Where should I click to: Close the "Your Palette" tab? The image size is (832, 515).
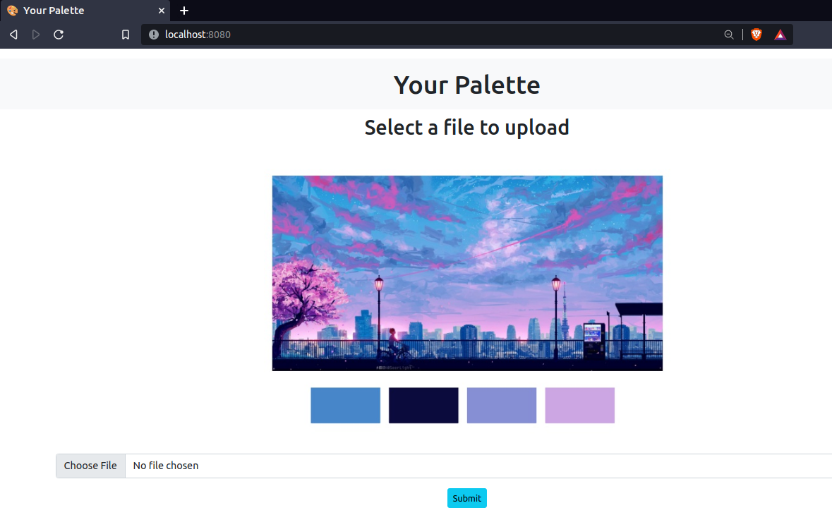162,11
